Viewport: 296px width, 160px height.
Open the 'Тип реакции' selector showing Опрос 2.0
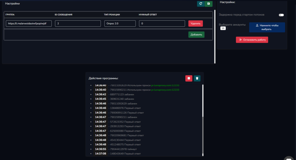120,23
